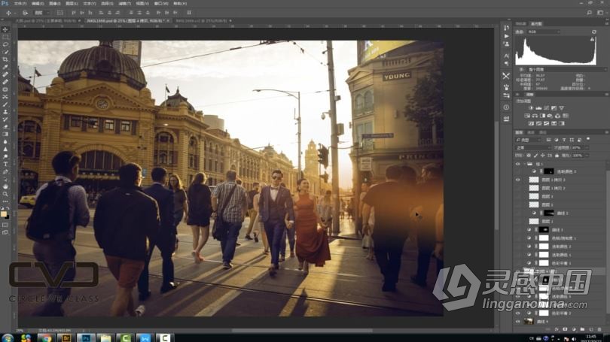
Task: Select the Crop tool
Action: pyautogui.click(x=5, y=59)
